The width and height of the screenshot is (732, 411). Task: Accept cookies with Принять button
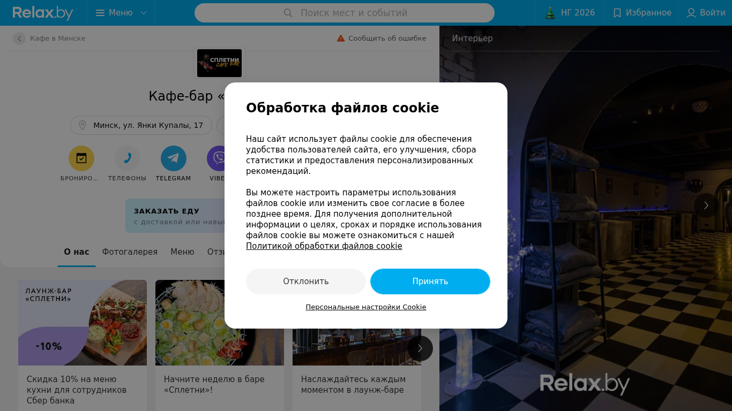[x=430, y=281]
